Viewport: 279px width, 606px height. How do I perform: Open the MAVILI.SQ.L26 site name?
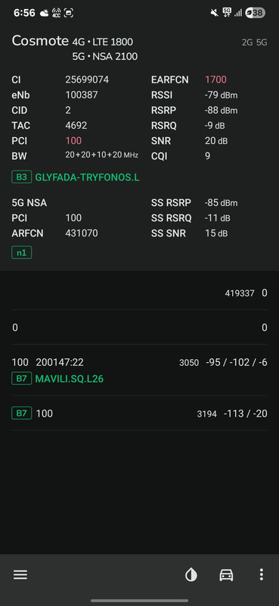(69, 379)
